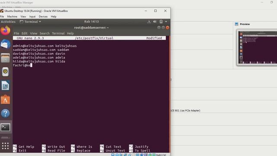277x156 pixels.
Task: Open the Files manager dock icon
Action: pyautogui.click(x=5, y=58)
